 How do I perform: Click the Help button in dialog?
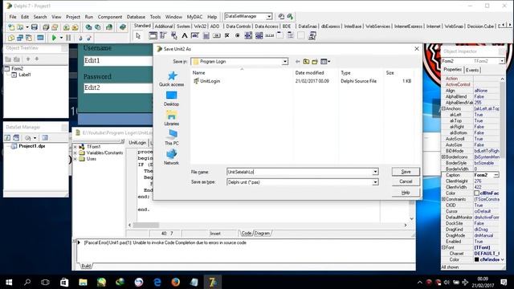tap(406, 193)
